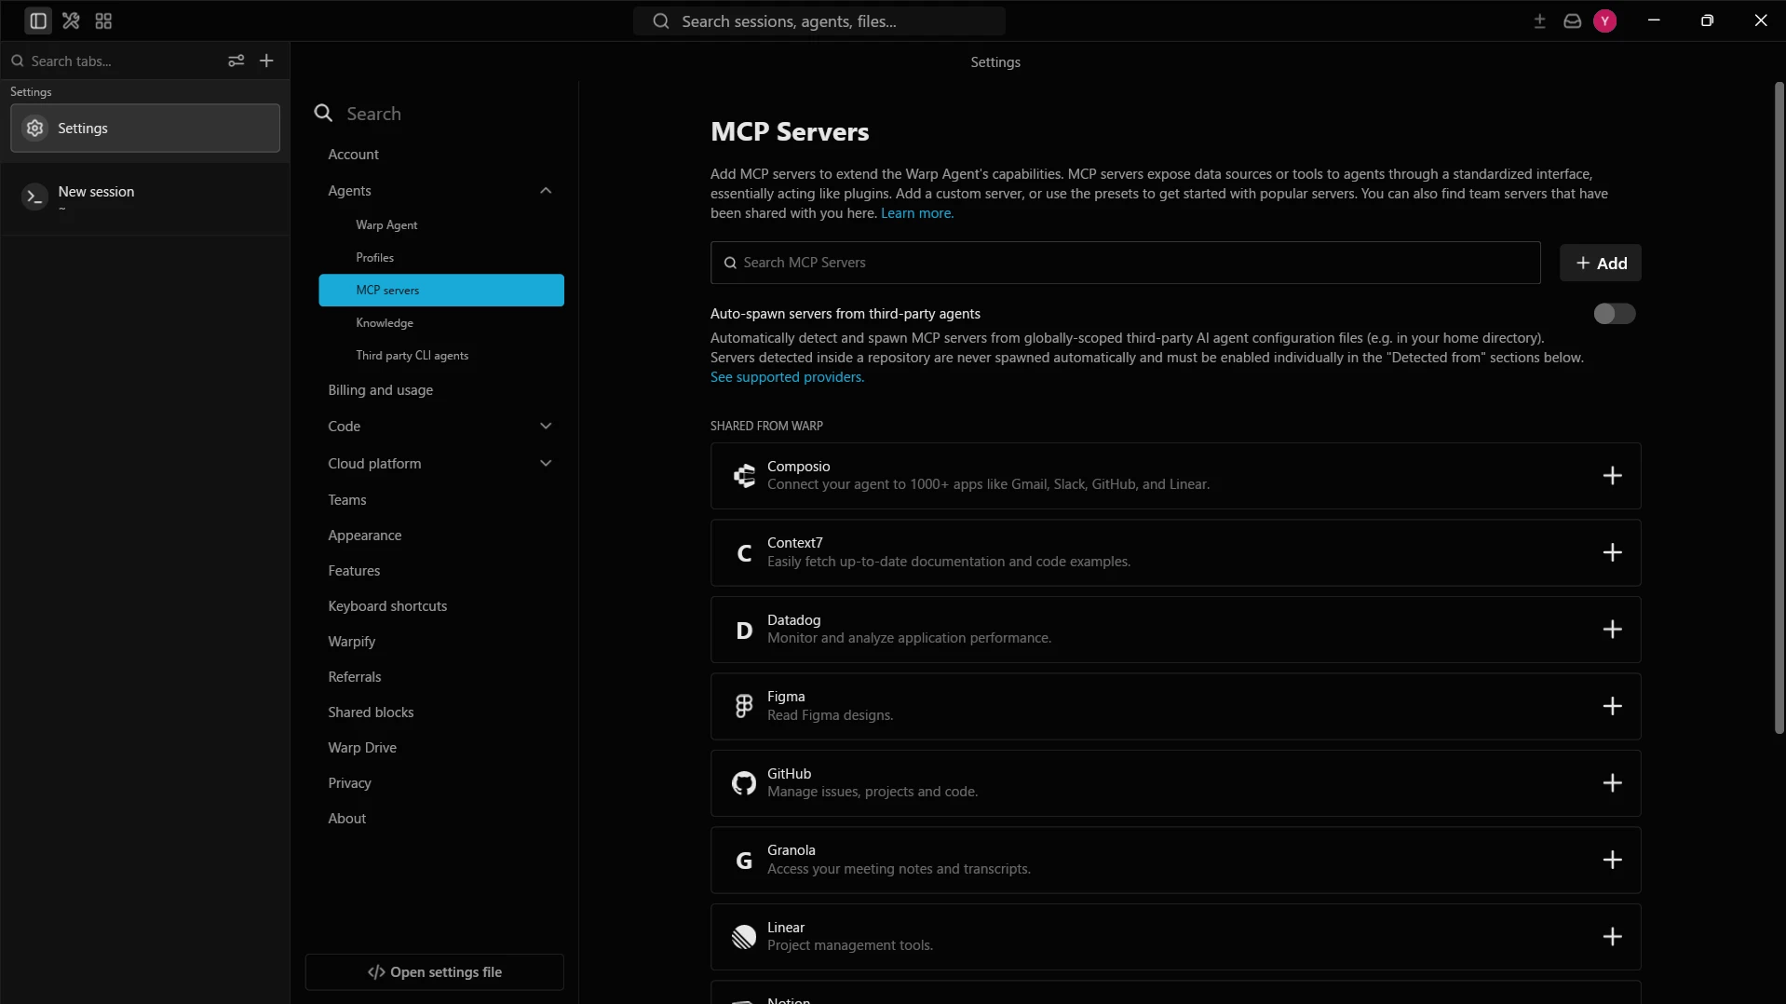Open the grid view icon in the title bar
The width and height of the screenshot is (1786, 1004).
[x=103, y=20]
